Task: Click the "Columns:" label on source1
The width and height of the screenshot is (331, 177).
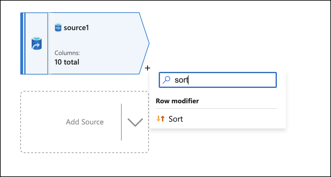Action: pos(67,53)
